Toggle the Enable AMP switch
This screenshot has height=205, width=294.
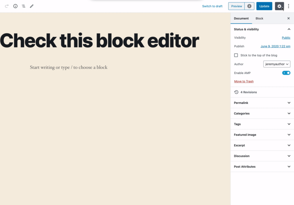pyautogui.click(x=286, y=73)
